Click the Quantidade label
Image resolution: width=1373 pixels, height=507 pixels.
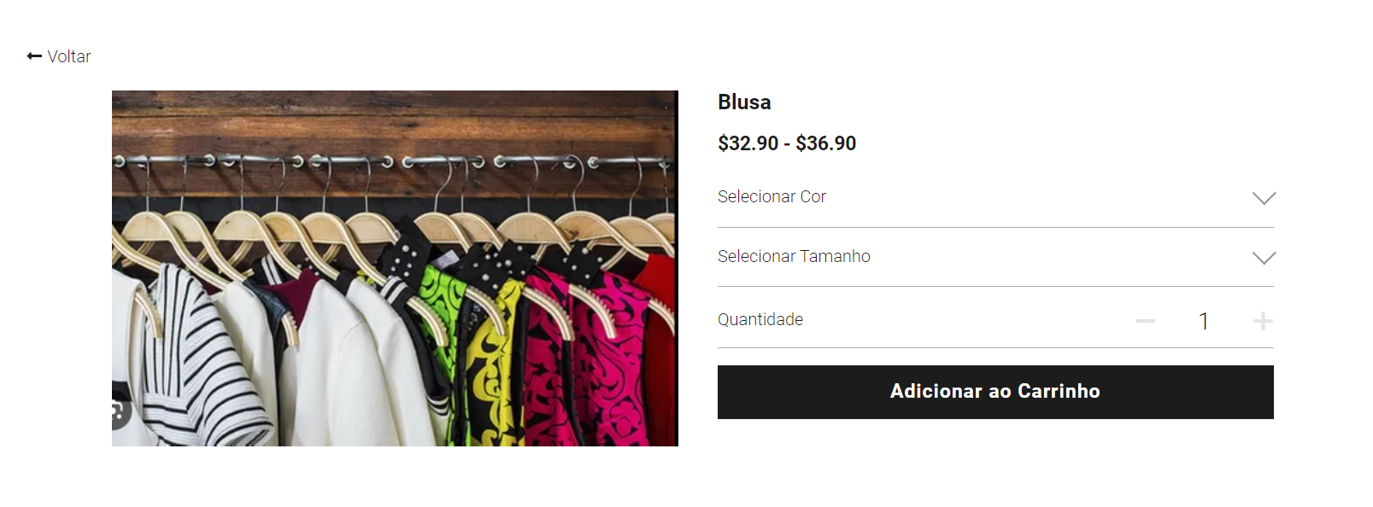tap(760, 319)
